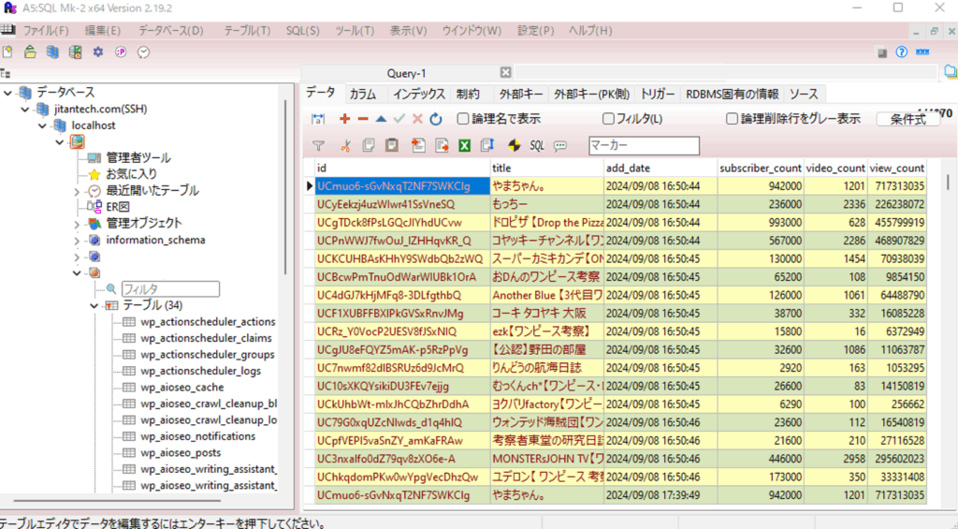Reload data with the blue refresh icon
This screenshot has height=529, width=958.
pyautogui.click(x=436, y=119)
